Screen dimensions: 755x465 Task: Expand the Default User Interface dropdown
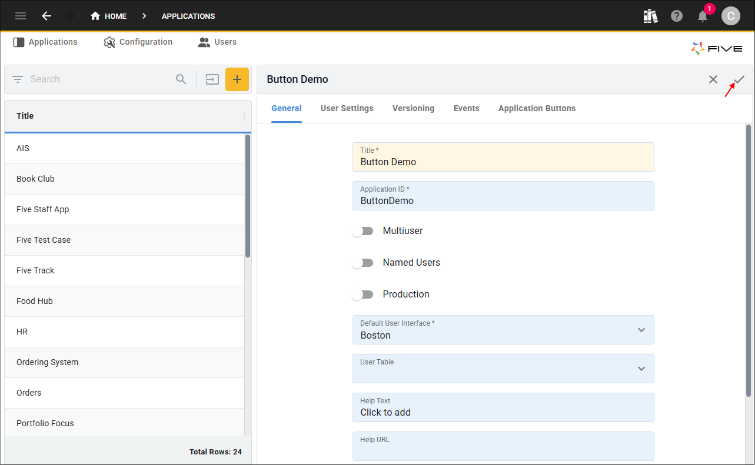[x=503, y=330]
